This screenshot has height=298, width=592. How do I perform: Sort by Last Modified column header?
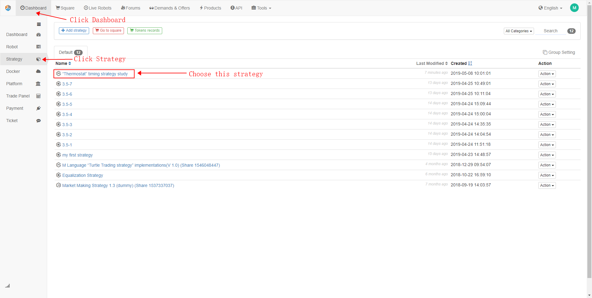432,63
